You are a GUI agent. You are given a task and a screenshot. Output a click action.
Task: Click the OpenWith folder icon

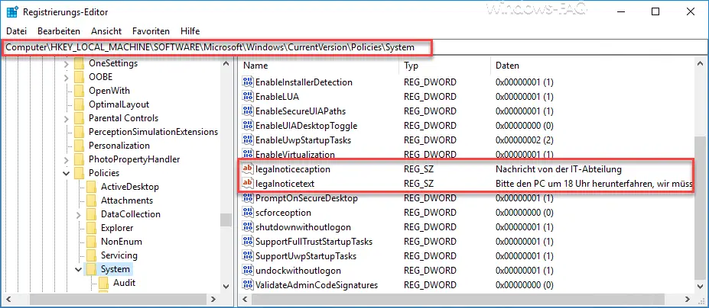[x=79, y=91]
